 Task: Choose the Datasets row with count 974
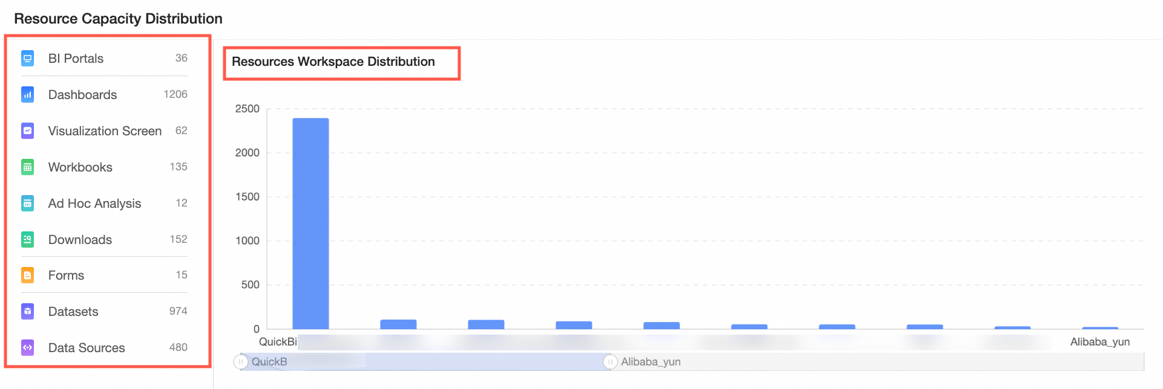[x=104, y=312]
